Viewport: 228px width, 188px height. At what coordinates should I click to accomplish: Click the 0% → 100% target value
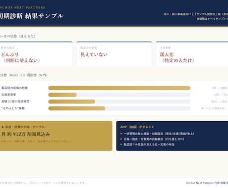click(x=220, y=88)
